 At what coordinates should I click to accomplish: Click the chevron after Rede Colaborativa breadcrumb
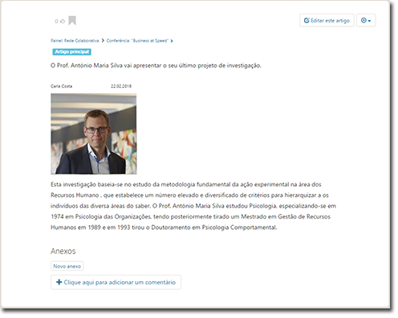click(103, 41)
